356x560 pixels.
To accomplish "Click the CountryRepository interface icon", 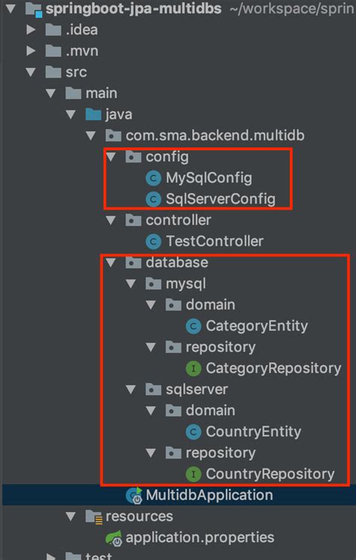I will coord(193,474).
